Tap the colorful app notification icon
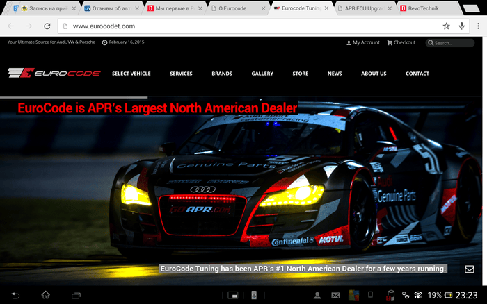 point(353,295)
